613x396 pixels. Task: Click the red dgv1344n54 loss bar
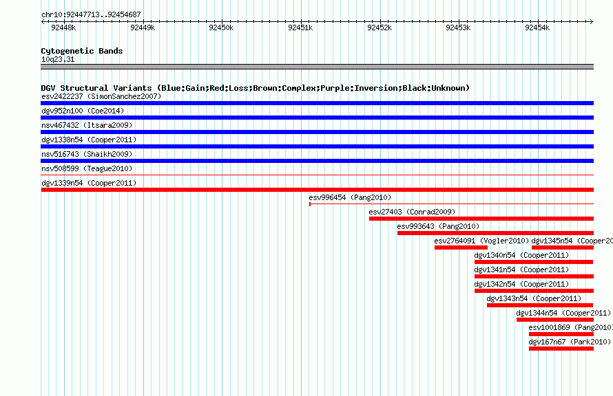(x=555, y=320)
